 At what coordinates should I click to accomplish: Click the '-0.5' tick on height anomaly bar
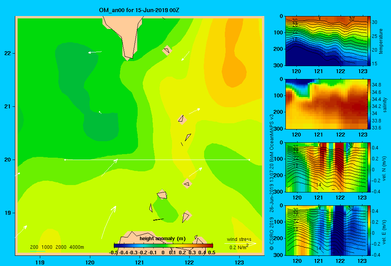tap(113, 253)
